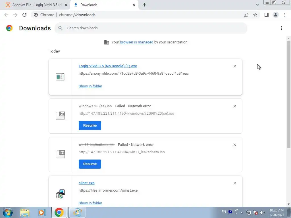This screenshot has width=291, height=218.
Task: Click the windows%2098 iso source URL
Action: (126, 114)
